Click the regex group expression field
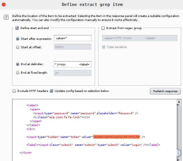183x161 pixels. click(139, 38)
